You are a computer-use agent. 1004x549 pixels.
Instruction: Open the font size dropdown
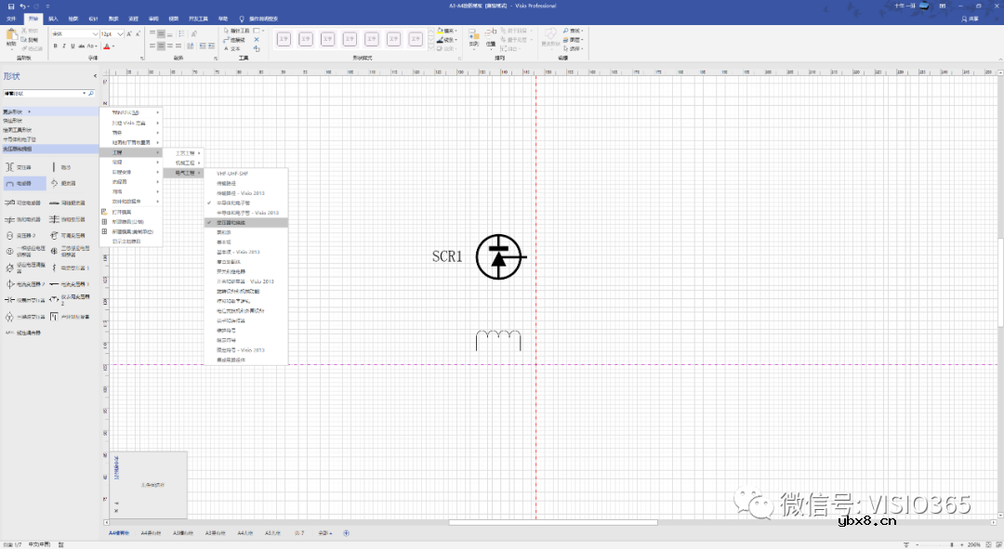point(122,34)
